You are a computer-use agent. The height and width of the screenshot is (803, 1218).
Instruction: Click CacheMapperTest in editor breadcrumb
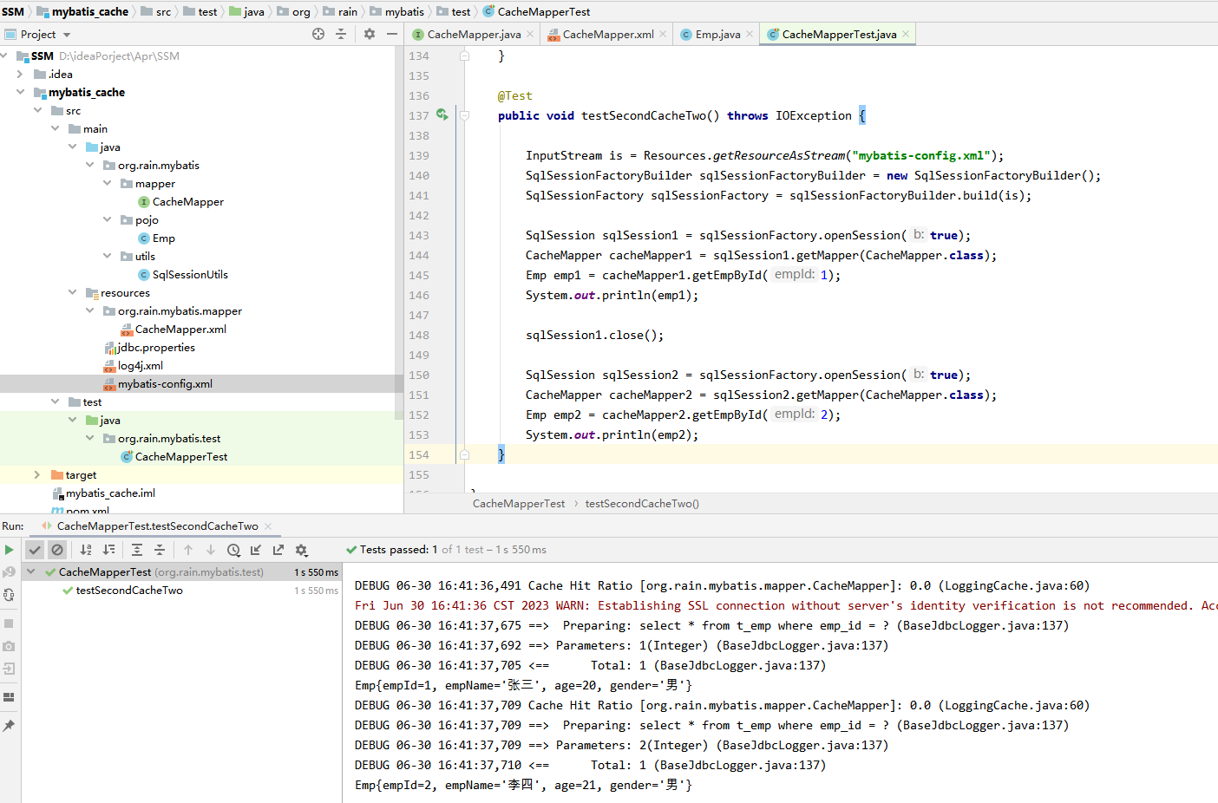519,503
